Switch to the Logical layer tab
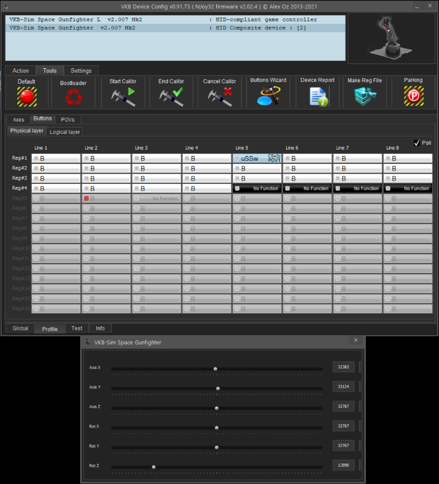Screen dimensions: 439x484 (x=65, y=132)
